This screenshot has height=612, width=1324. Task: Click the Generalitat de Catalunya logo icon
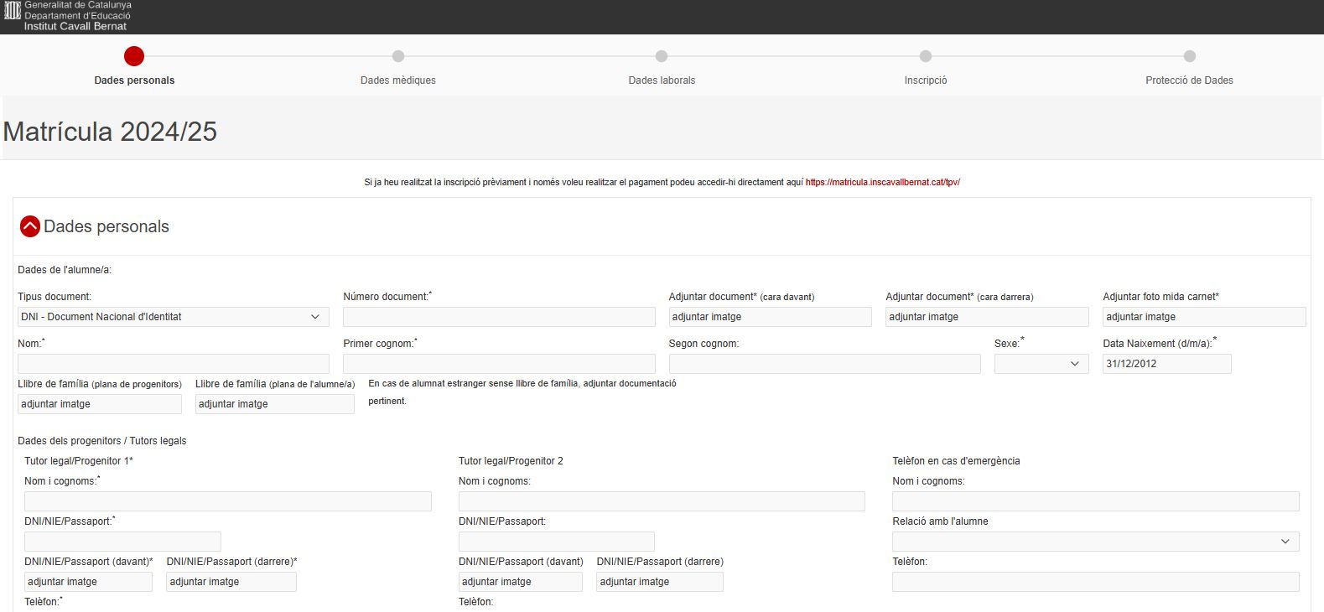[13, 12]
